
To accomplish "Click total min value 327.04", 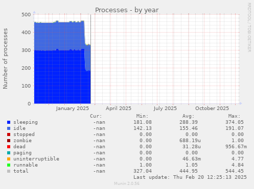I will tap(143, 171).
